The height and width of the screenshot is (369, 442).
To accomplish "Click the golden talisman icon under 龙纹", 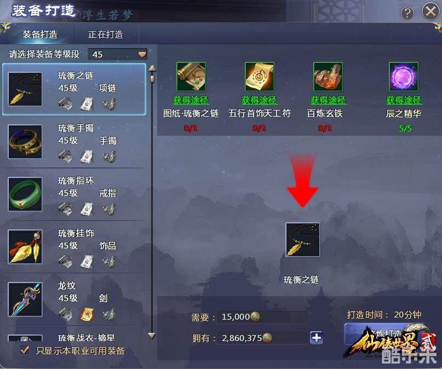I will (x=87, y=314).
